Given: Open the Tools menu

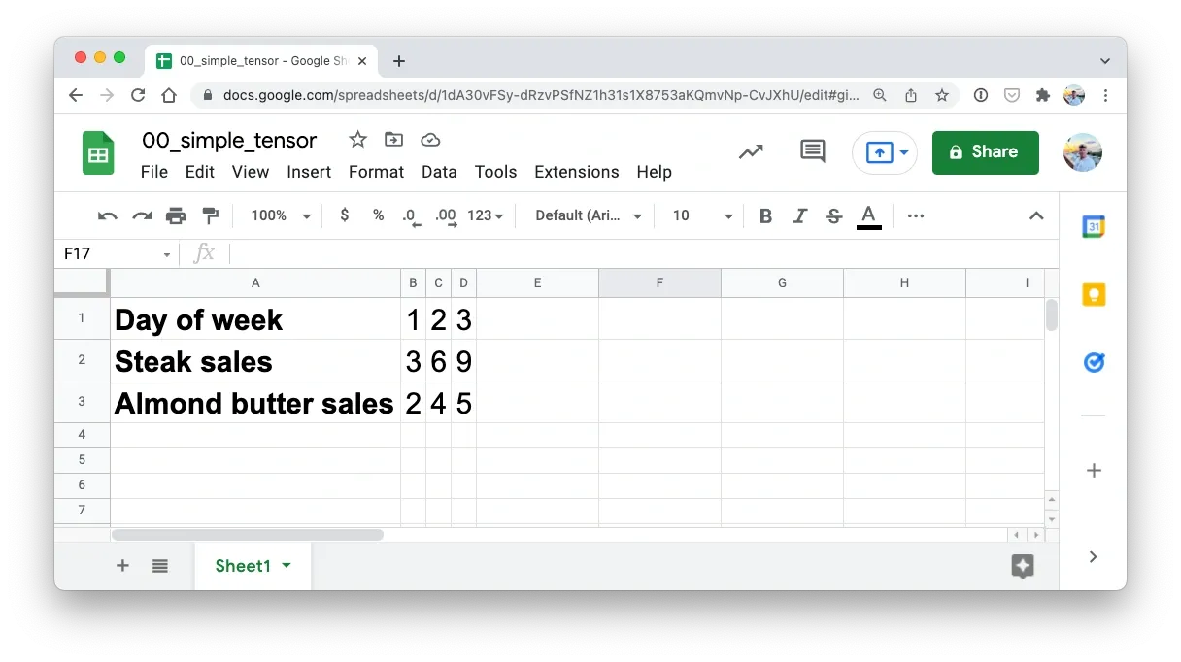Looking at the screenshot, I should [x=495, y=172].
